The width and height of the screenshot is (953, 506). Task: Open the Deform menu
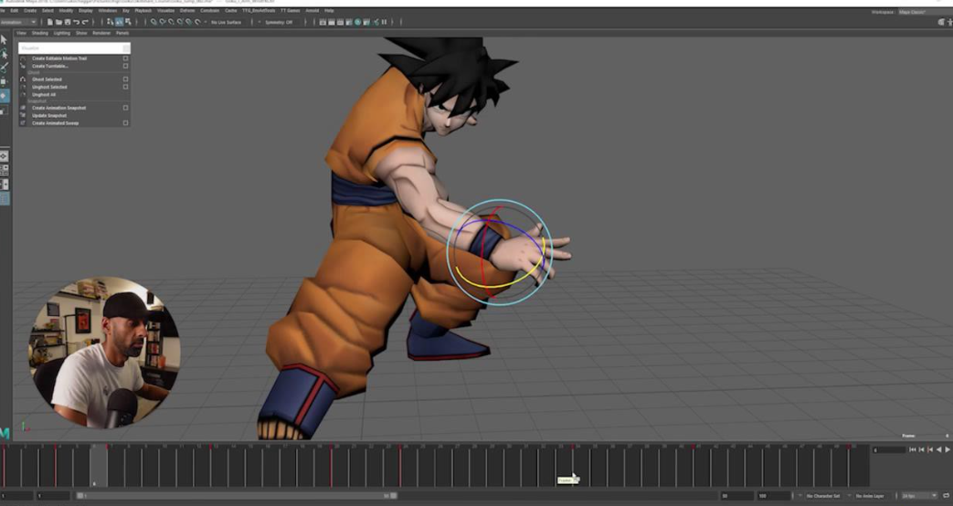pos(188,10)
